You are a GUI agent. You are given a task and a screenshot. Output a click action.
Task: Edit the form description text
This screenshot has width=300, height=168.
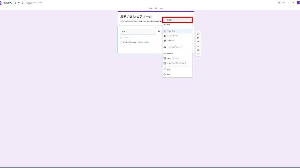pos(141,21)
